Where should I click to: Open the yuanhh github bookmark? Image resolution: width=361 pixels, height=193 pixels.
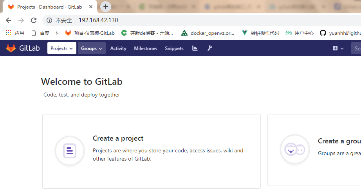click(340, 33)
